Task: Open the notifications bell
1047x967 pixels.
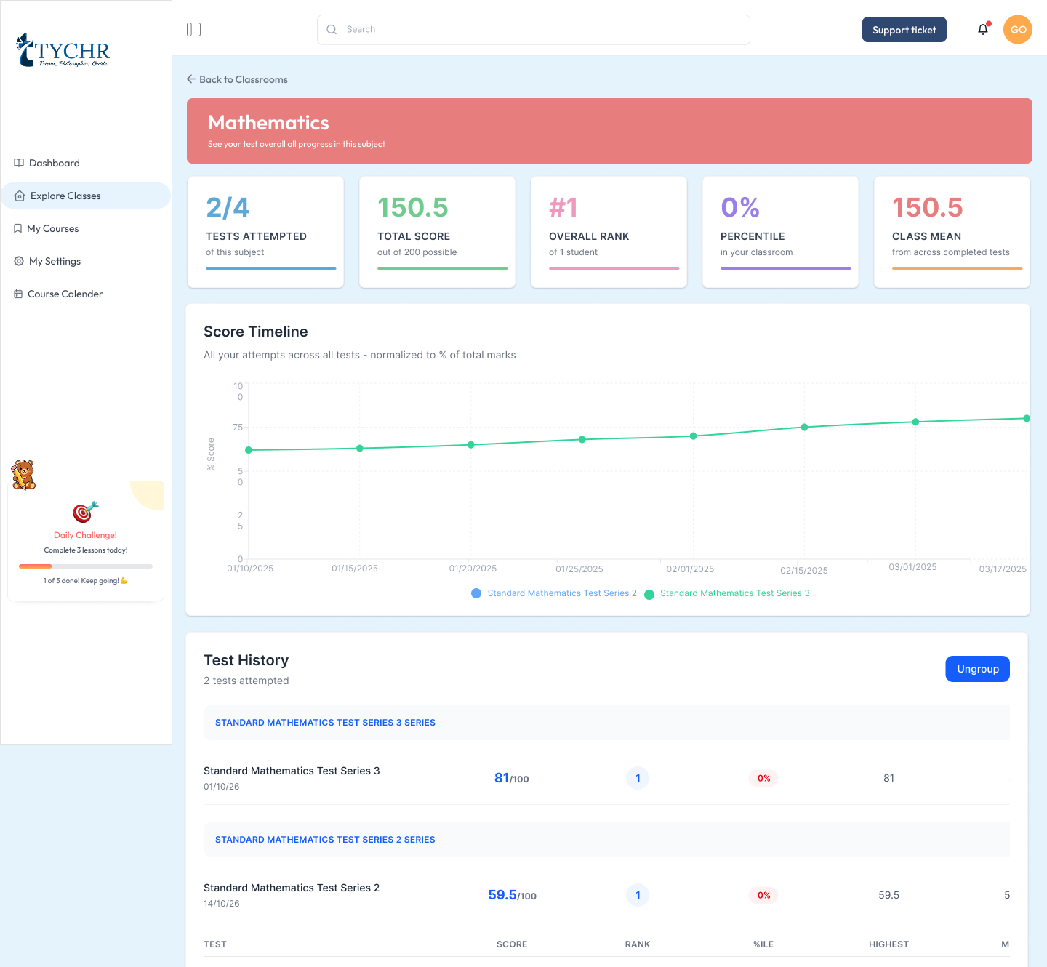Action: point(983,29)
